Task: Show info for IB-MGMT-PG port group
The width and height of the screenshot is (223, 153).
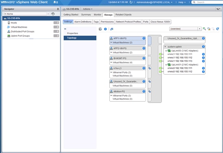Action: point(144,58)
